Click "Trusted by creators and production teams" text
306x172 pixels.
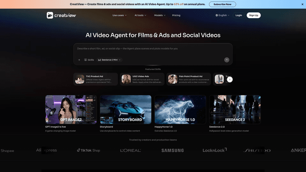(x=153, y=140)
